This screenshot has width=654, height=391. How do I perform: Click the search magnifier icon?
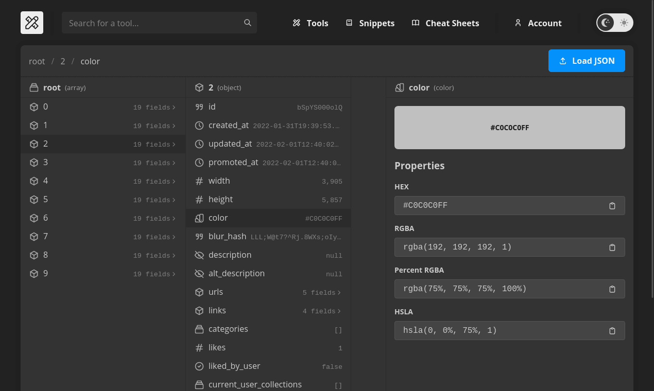pyautogui.click(x=248, y=23)
